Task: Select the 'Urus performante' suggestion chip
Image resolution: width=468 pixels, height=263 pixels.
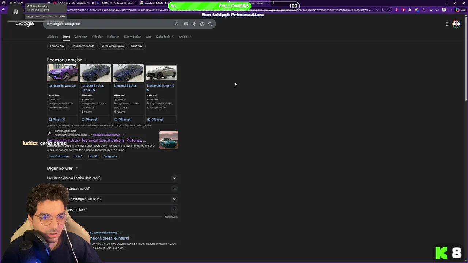Action: point(83,46)
